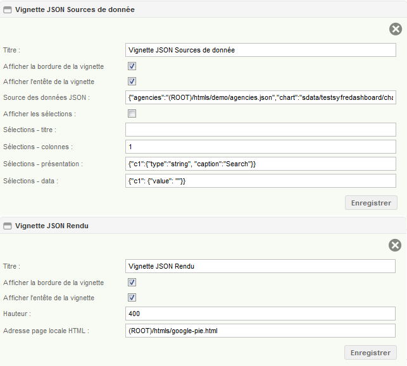Image resolution: width=407 pixels, height=366 pixels.
Task: Click the empty Sélections - titre field
Action: coord(261,130)
